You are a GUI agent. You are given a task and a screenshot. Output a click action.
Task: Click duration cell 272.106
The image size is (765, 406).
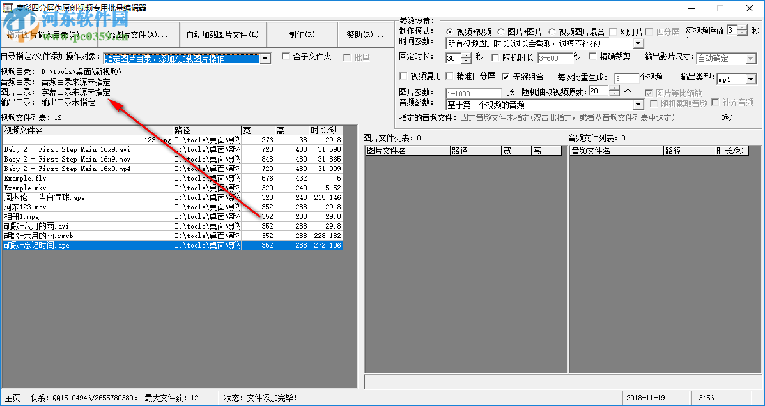[x=326, y=245]
